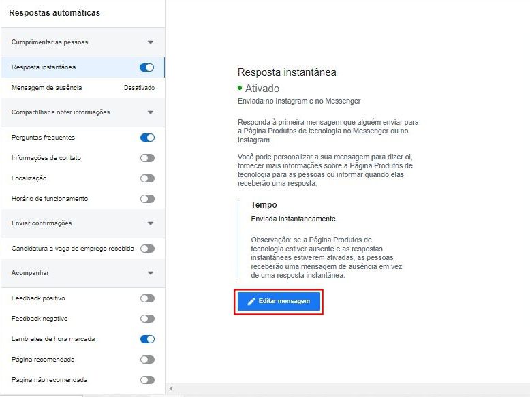Click the Editar mensagem button
530x397 pixels.
coord(279,302)
